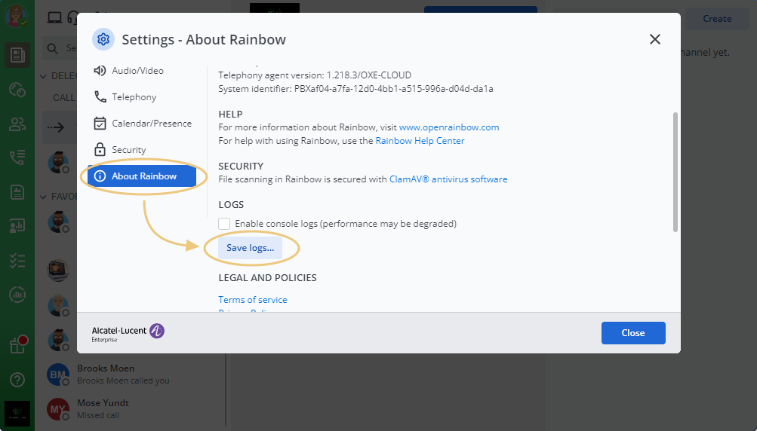Go to Security settings section
This screenshot has height=431, width=757.
pos(128,150)
